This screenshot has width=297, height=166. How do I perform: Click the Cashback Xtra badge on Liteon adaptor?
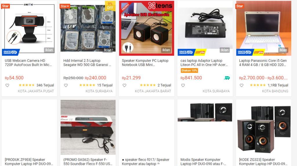(200, 52)
